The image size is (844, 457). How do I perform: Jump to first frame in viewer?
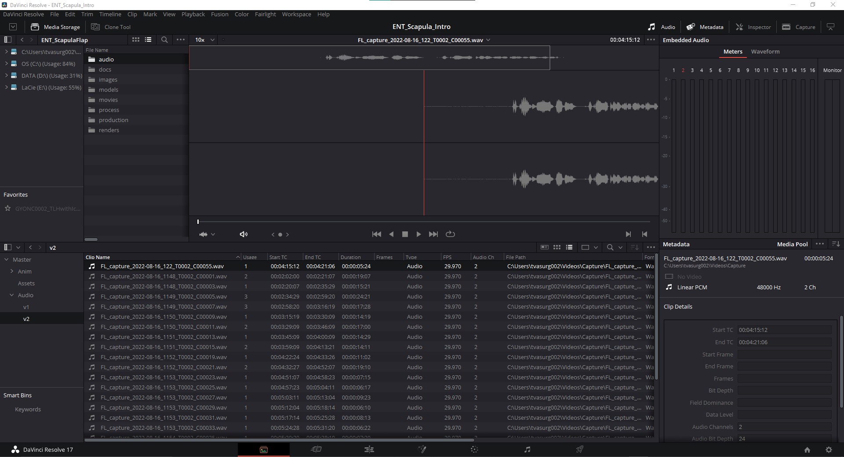point(377,234)
